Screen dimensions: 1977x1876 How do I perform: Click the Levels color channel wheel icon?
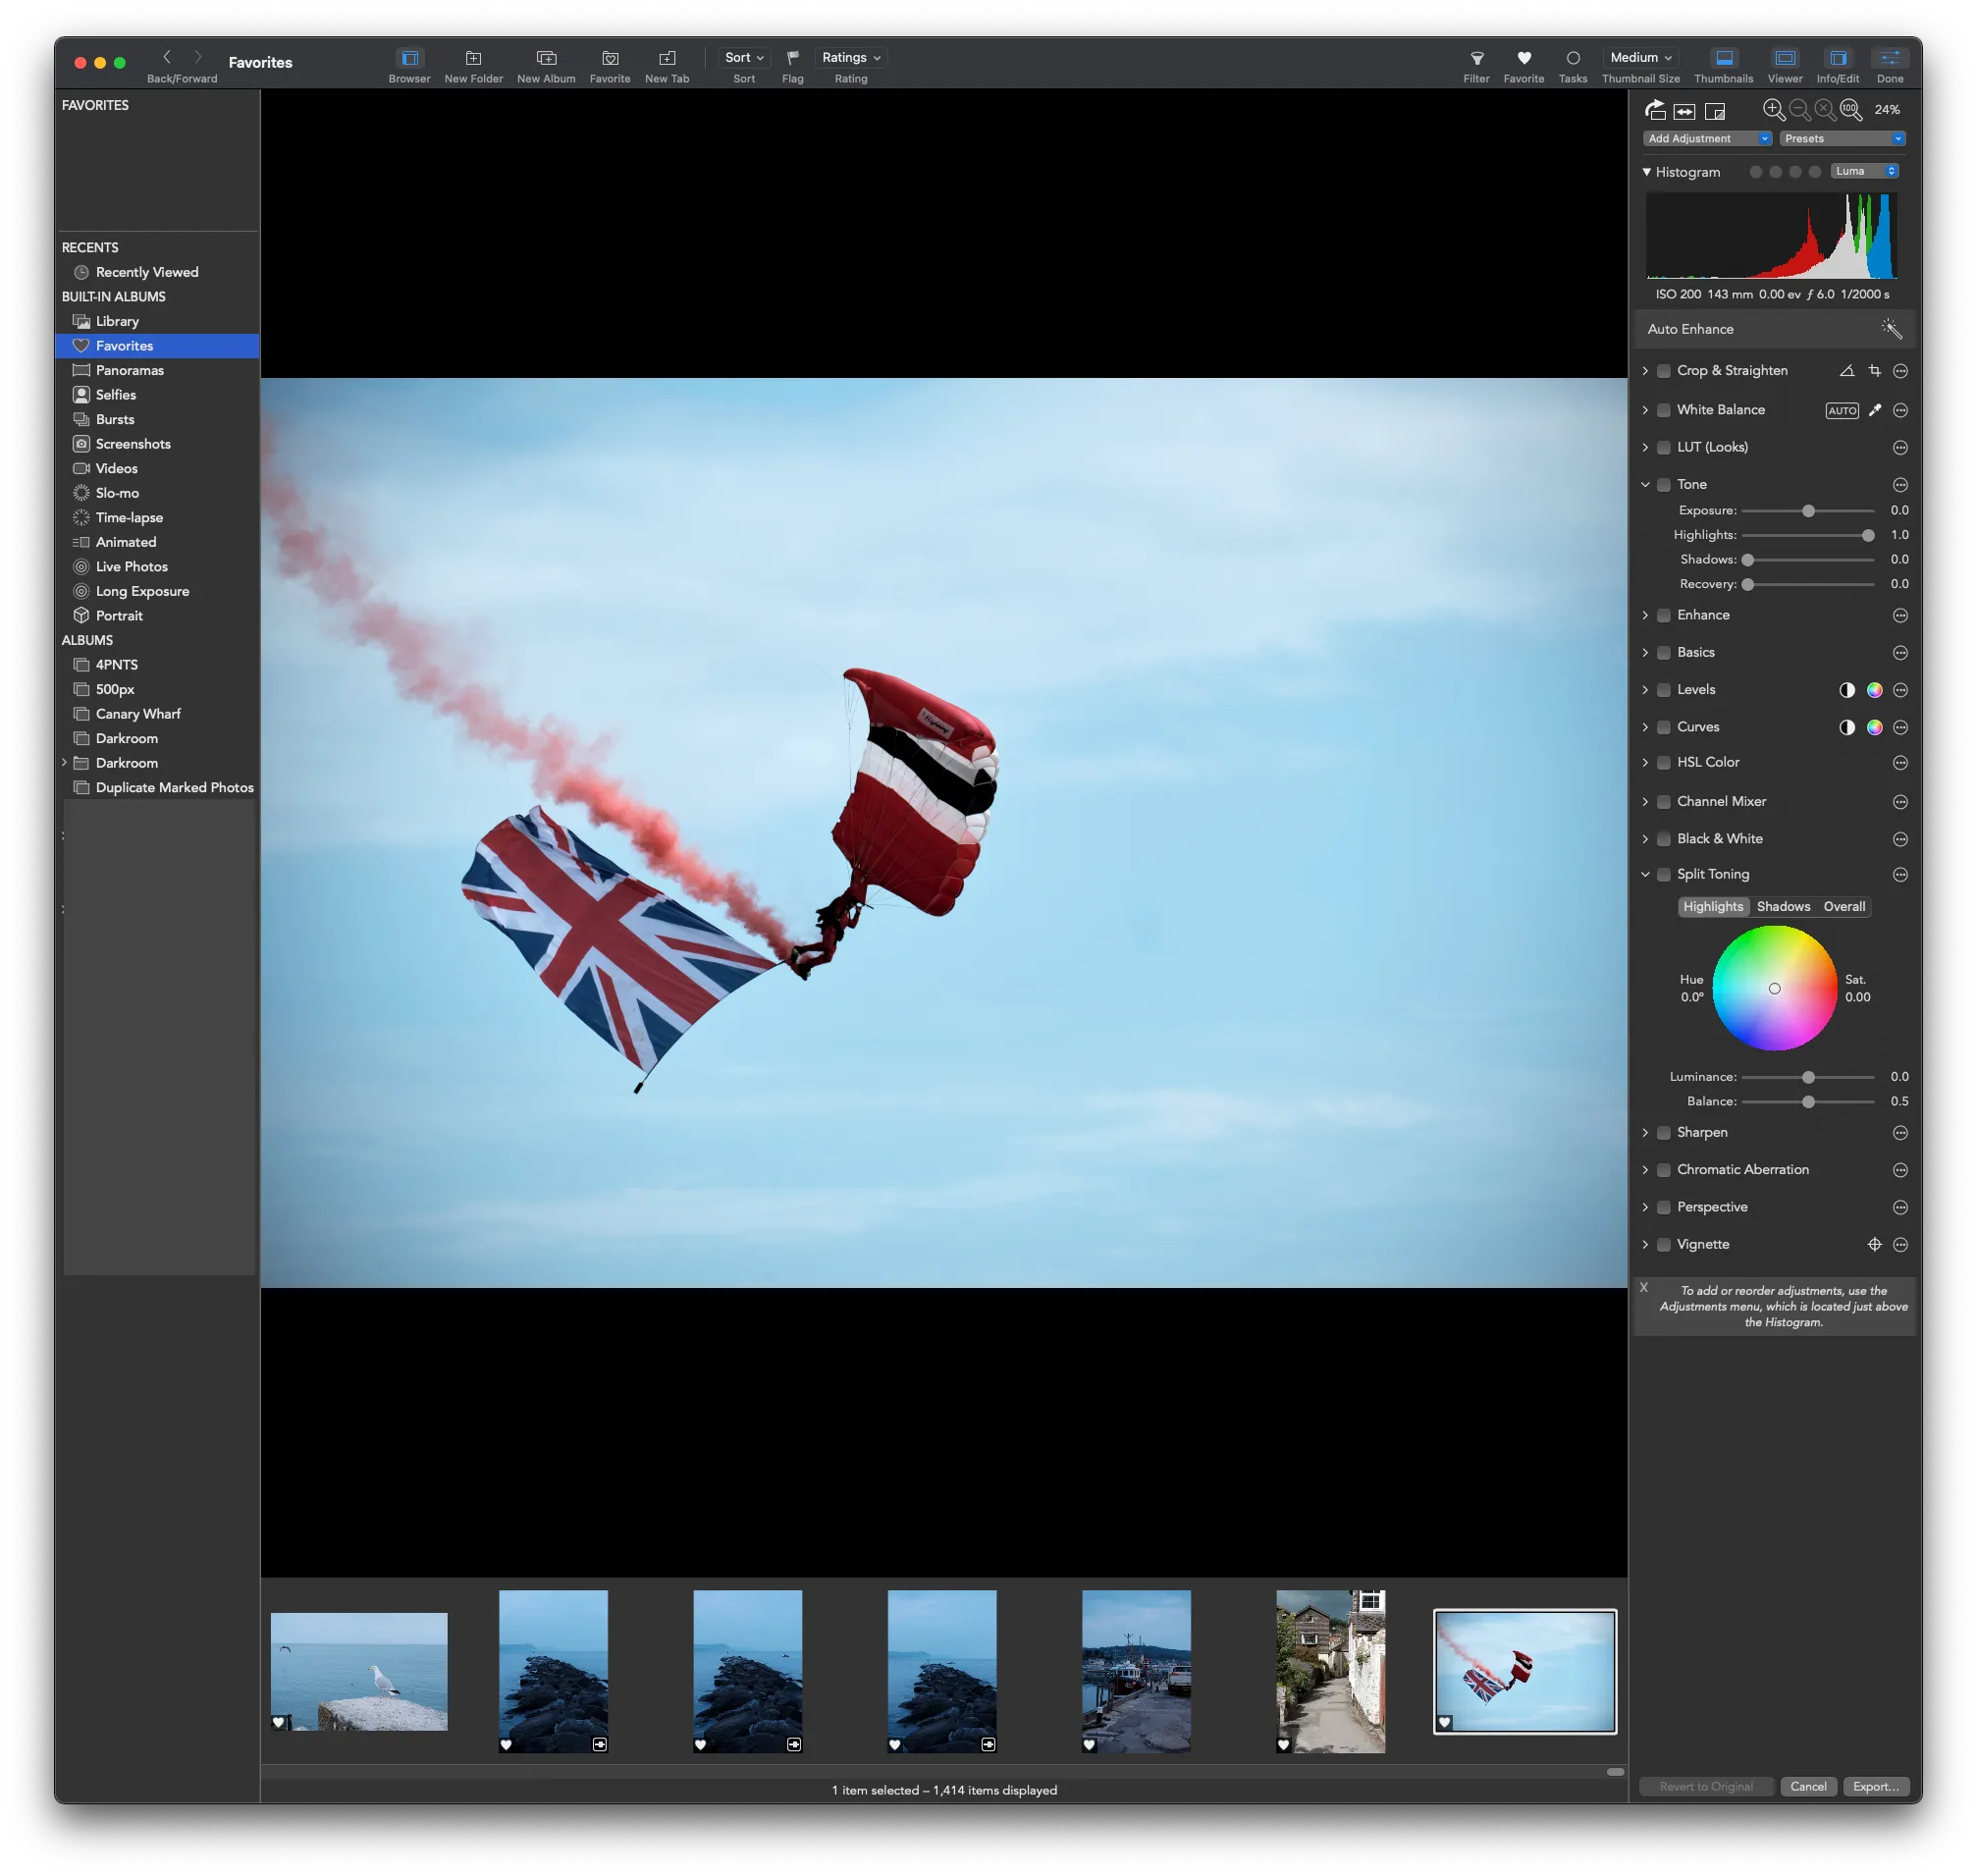[1874, 690]
